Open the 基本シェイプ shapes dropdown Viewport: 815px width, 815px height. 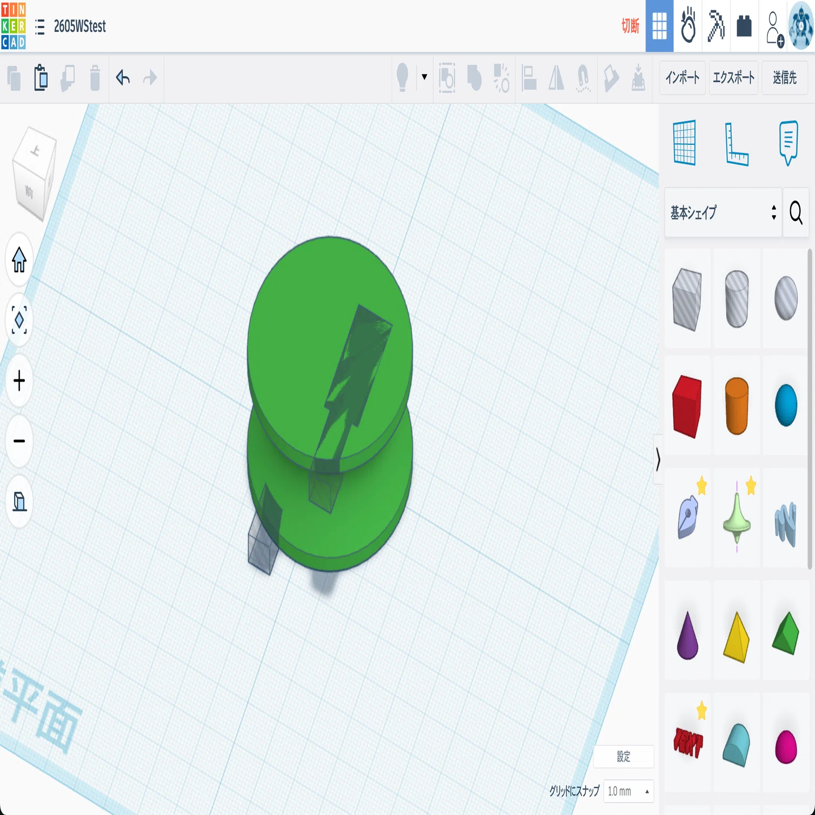click(x=723, y=212)
